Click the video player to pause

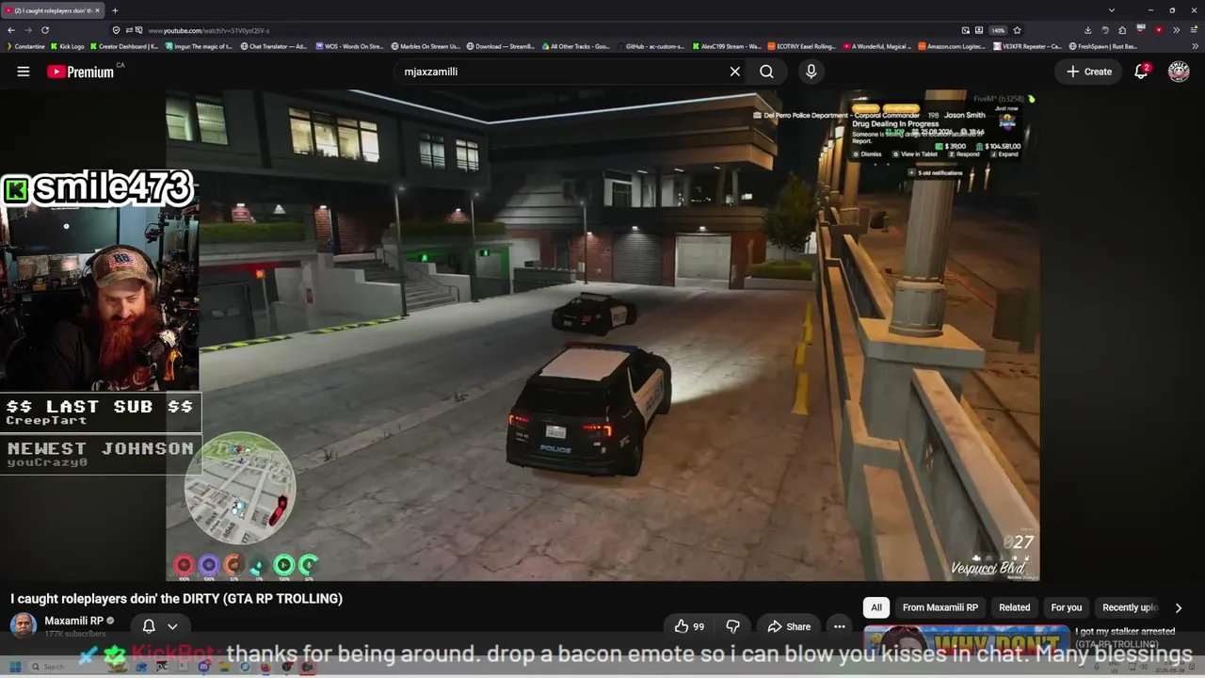[x=602, y=335]
